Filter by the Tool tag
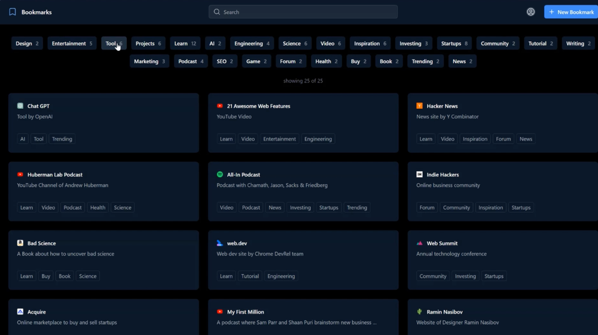This screenshot has width=598, height=335. click(114, 44)
